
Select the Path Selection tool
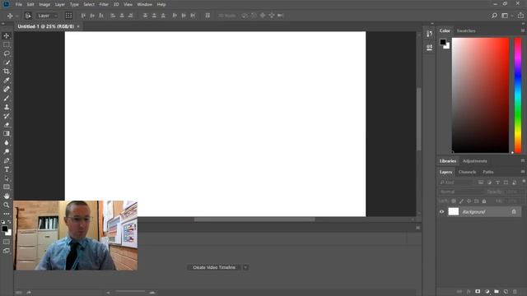click(7, 178)
